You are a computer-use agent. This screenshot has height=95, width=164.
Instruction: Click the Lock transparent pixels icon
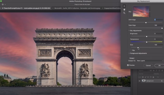(143, 77)
